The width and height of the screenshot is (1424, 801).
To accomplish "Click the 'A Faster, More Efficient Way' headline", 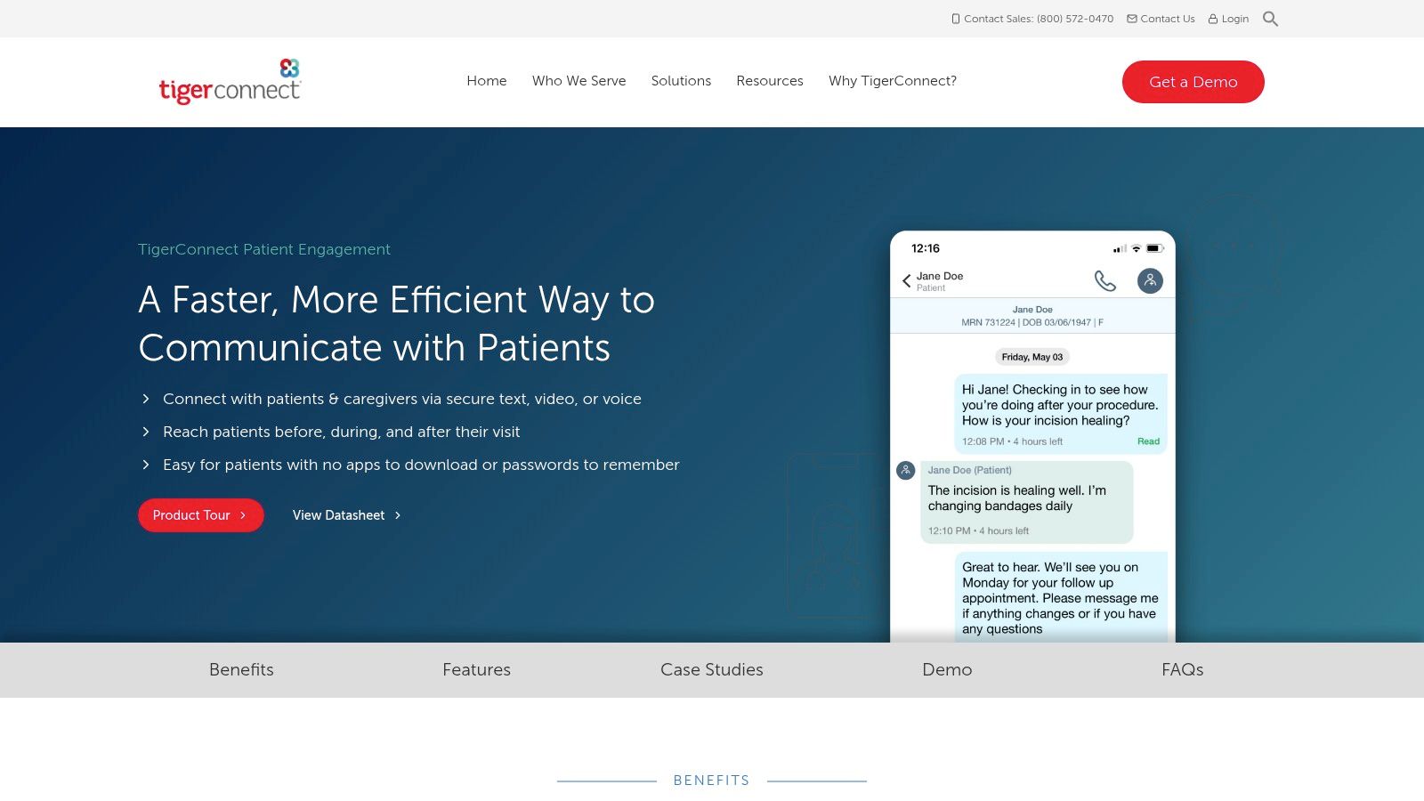I will coord(397,324).
